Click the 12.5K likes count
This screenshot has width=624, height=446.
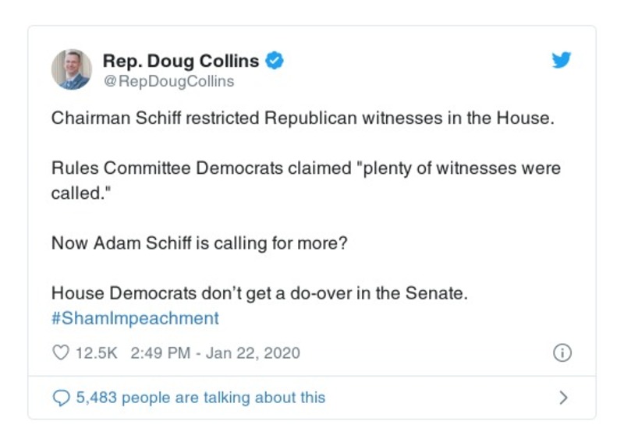(96, 352)
